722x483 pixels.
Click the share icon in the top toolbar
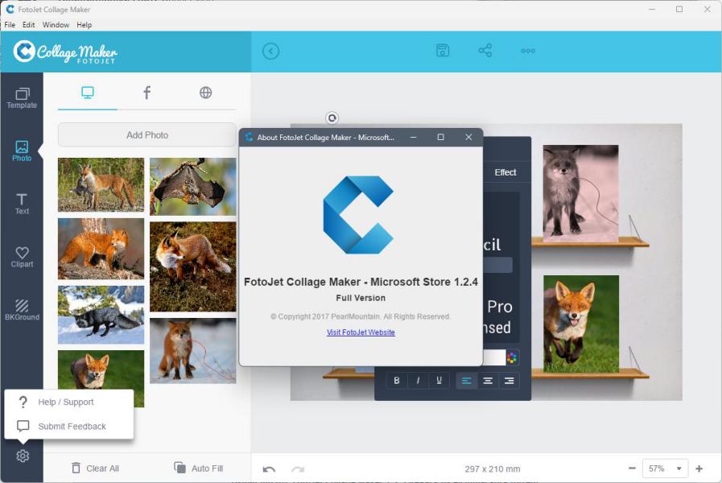[485, 51]
